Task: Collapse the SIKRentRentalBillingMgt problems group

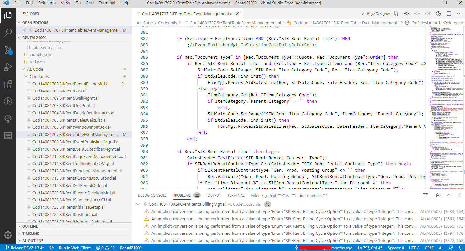Action: (138, 204)
